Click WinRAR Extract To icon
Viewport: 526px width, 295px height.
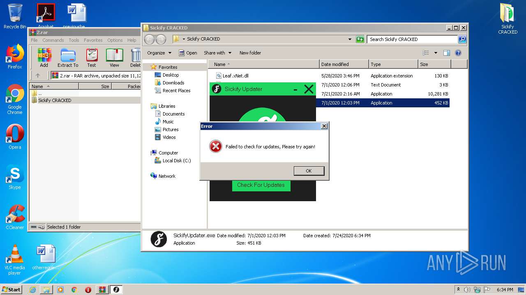pos(68,58)
